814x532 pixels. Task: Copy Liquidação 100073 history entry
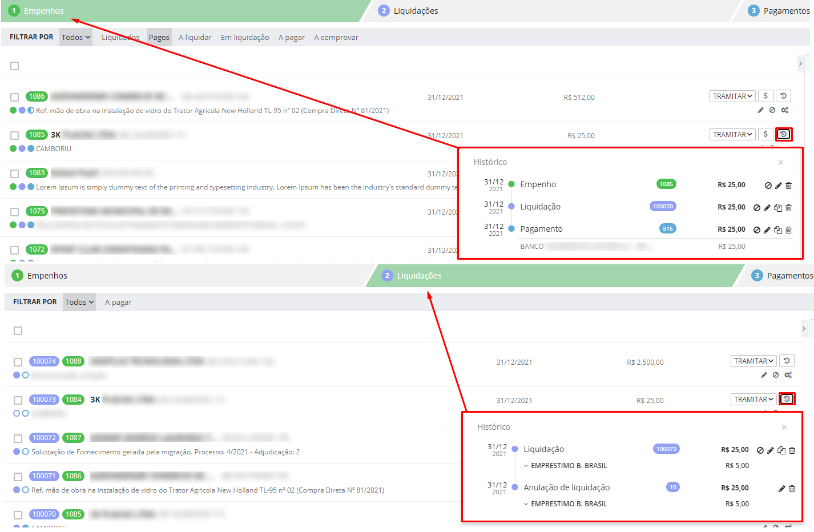(x=781, y=450)
